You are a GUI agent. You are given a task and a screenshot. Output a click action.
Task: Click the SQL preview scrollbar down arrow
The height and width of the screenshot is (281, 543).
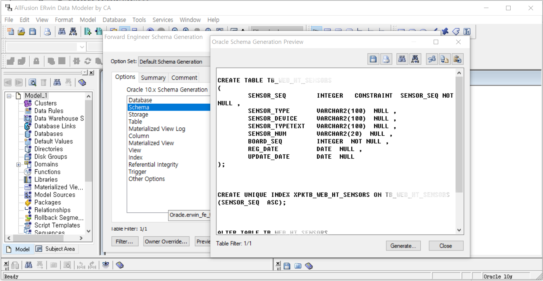[x=459, y=230]
